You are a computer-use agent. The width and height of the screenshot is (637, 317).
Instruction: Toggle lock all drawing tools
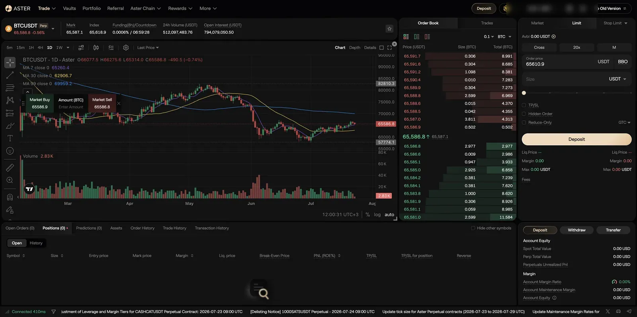10,210
